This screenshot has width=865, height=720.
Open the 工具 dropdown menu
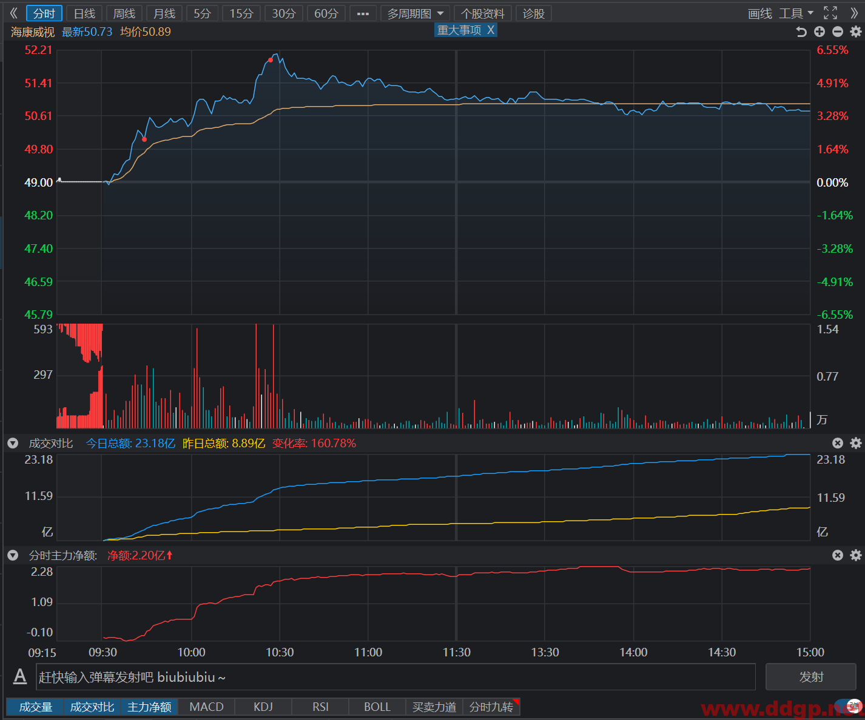(x=796, y=13)
